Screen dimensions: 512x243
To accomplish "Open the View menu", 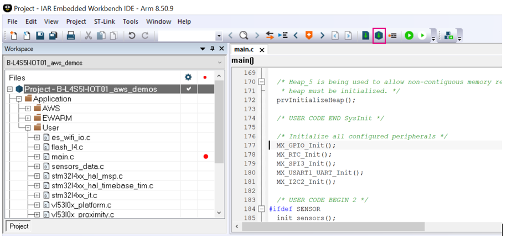I will tap(51, 22).
